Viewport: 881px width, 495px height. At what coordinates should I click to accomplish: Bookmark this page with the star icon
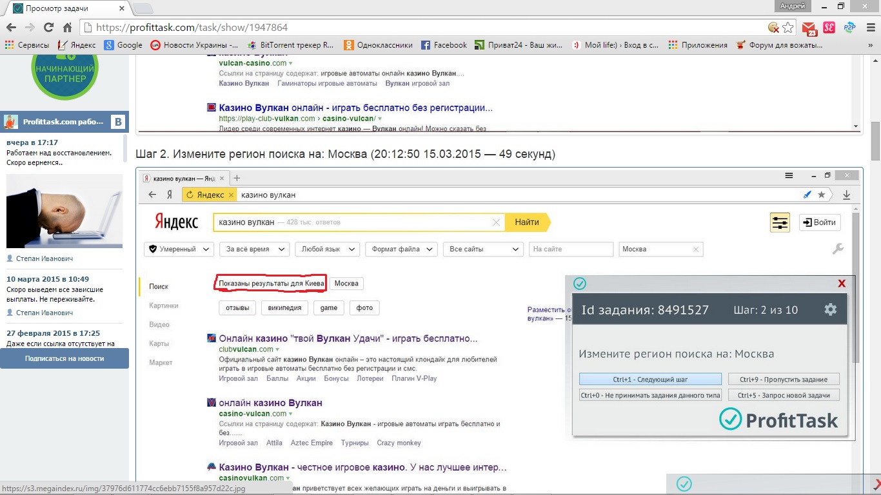[x=787, y=28]
